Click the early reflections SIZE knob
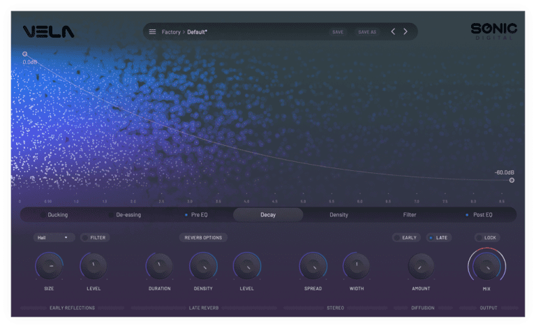 click(x=50, y=266)
